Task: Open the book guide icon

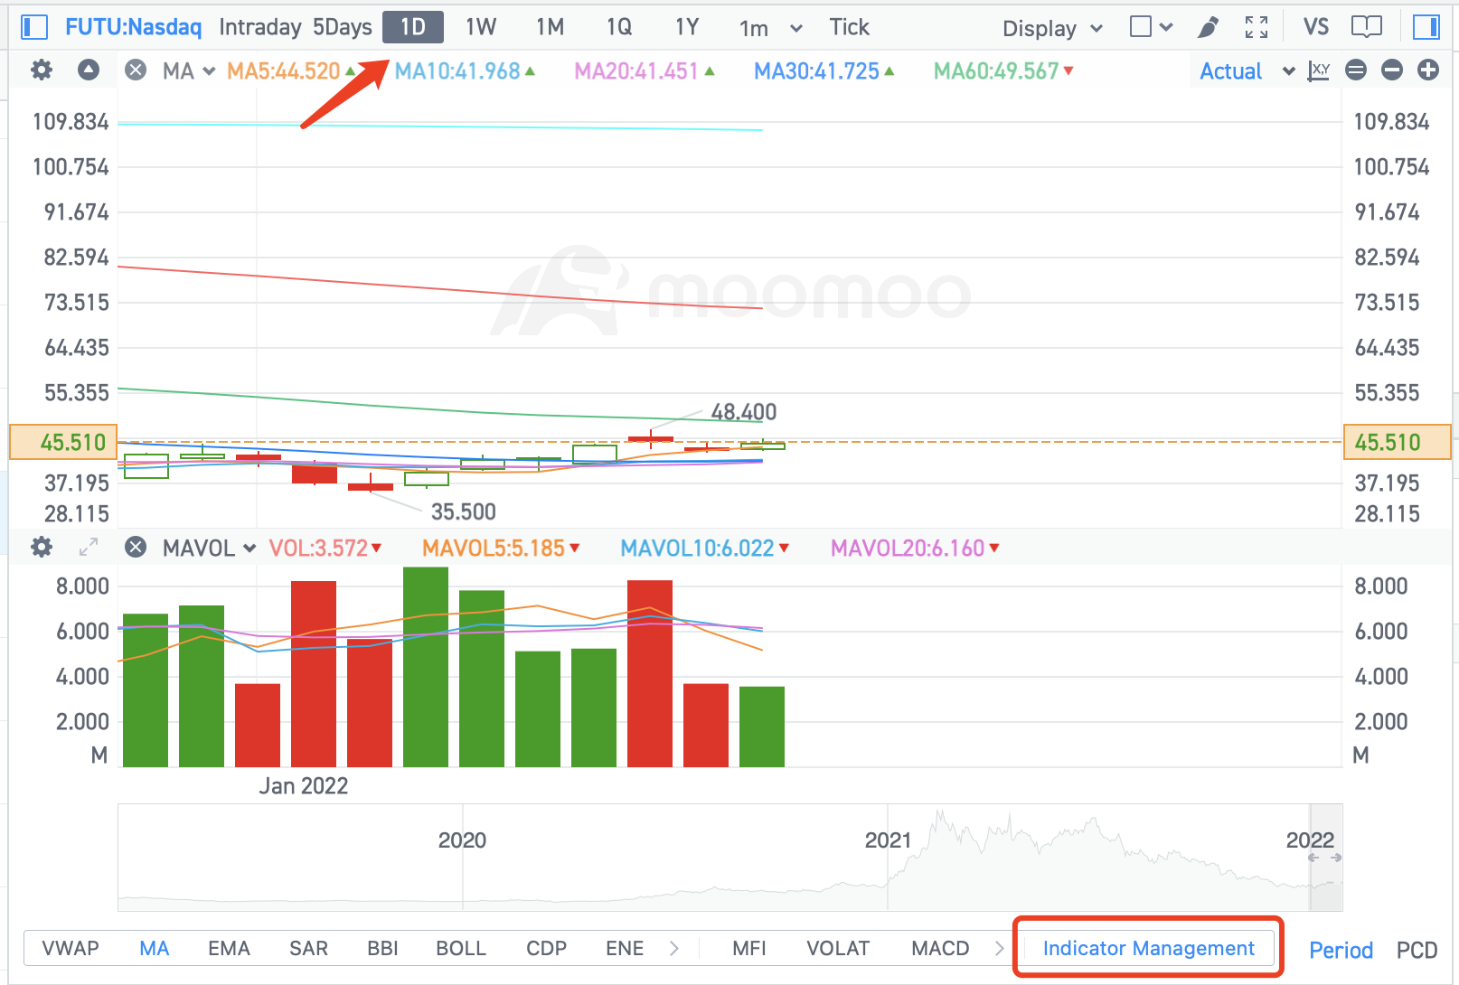Action: [x=1367, y=27]
